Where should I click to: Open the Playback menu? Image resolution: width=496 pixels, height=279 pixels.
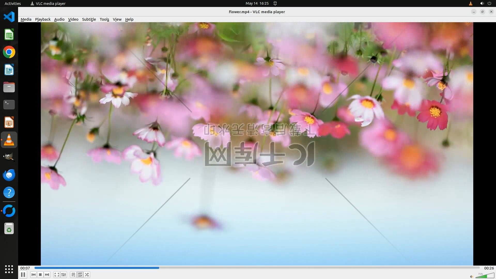click(43, 19)
